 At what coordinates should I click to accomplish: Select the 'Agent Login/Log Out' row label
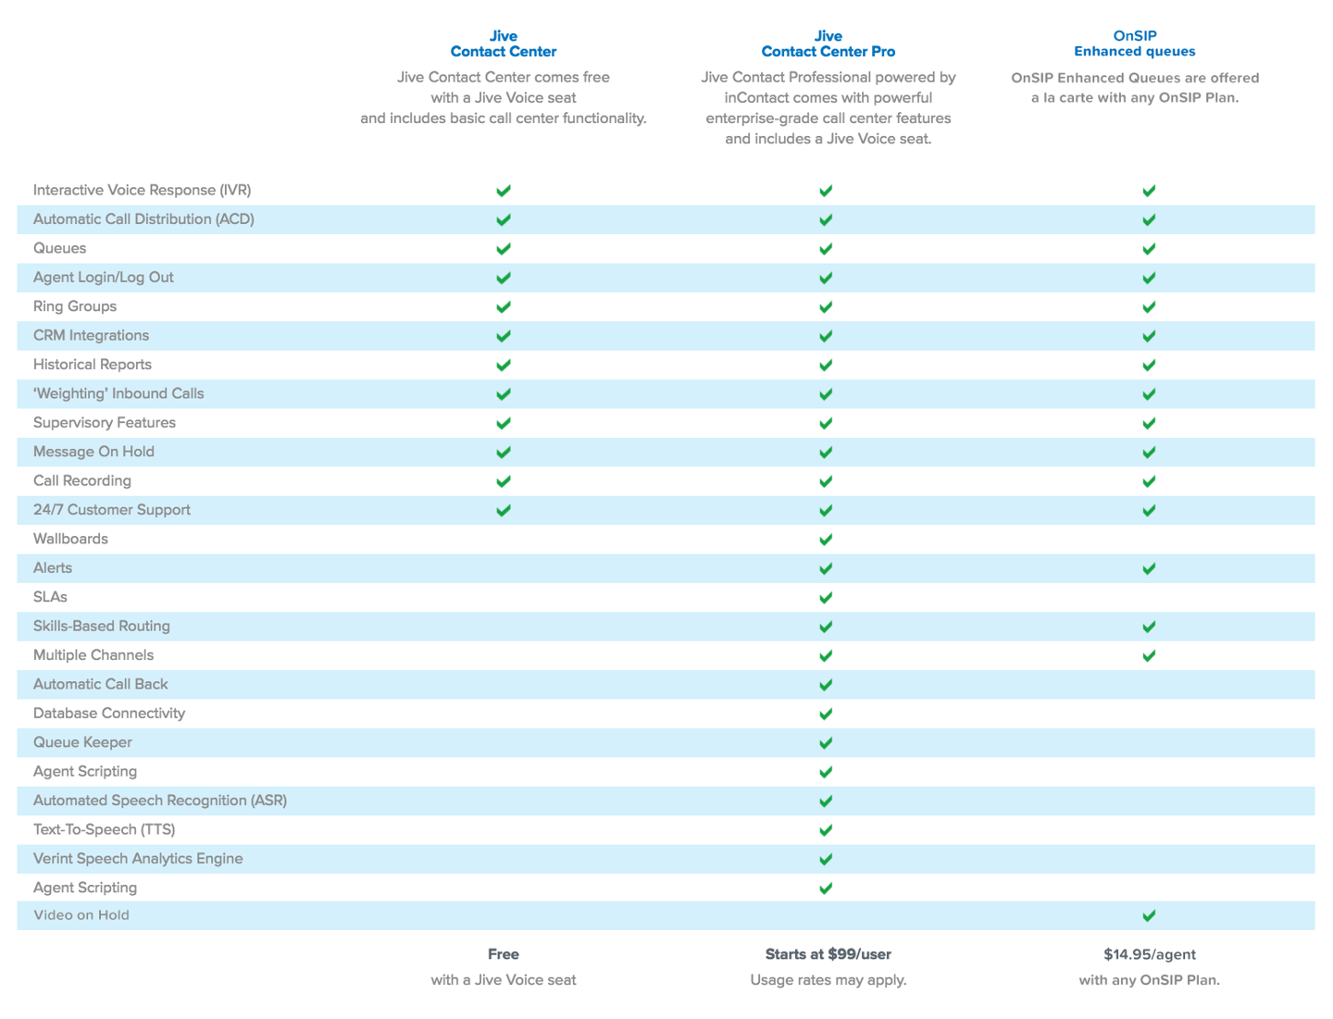(x=104, y=278)
